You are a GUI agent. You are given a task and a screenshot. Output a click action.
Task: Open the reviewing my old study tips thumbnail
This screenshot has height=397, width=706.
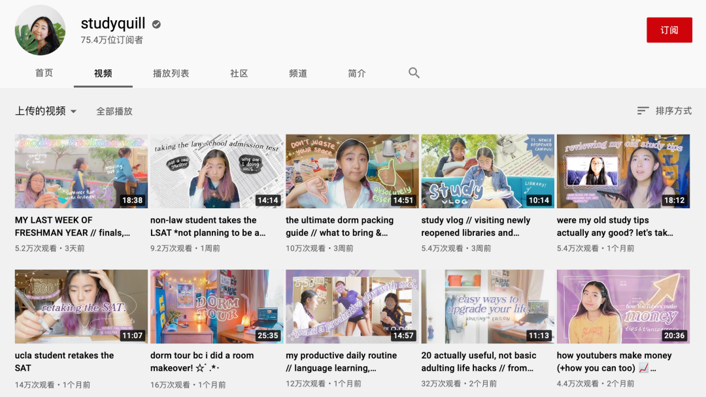[x=623, y=171]
